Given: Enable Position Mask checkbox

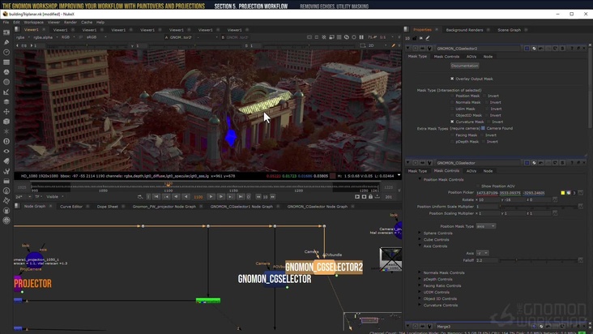Looking at the screenshot, I should point(452,96).
